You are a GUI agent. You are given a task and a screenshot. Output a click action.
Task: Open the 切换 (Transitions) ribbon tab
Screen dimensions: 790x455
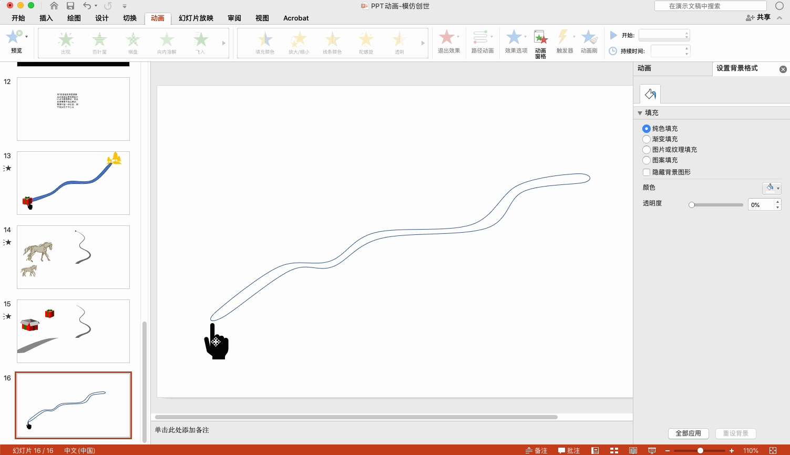[130, 18]
